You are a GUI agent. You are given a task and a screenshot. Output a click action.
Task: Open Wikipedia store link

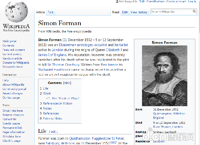click(x=13, y=67)
